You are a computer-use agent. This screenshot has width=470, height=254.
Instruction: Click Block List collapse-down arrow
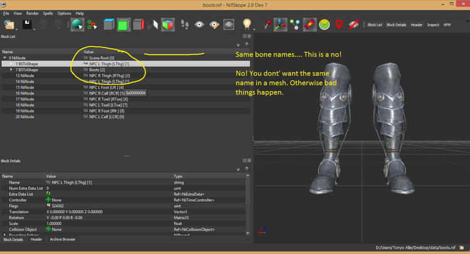(238, 45)
